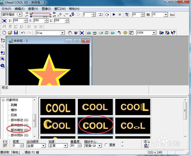Select the resize tool in main toolbar
This screenshot has height=156, width=191.
point(82,33)
